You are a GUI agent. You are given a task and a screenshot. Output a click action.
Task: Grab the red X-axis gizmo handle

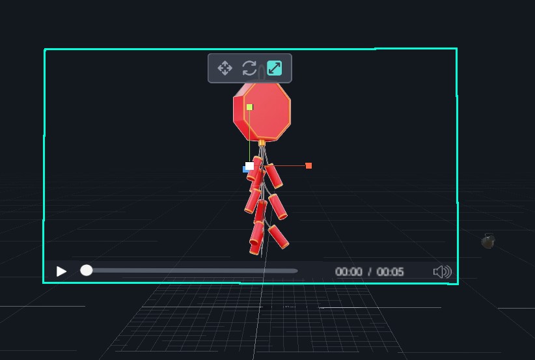click(309, 166)
